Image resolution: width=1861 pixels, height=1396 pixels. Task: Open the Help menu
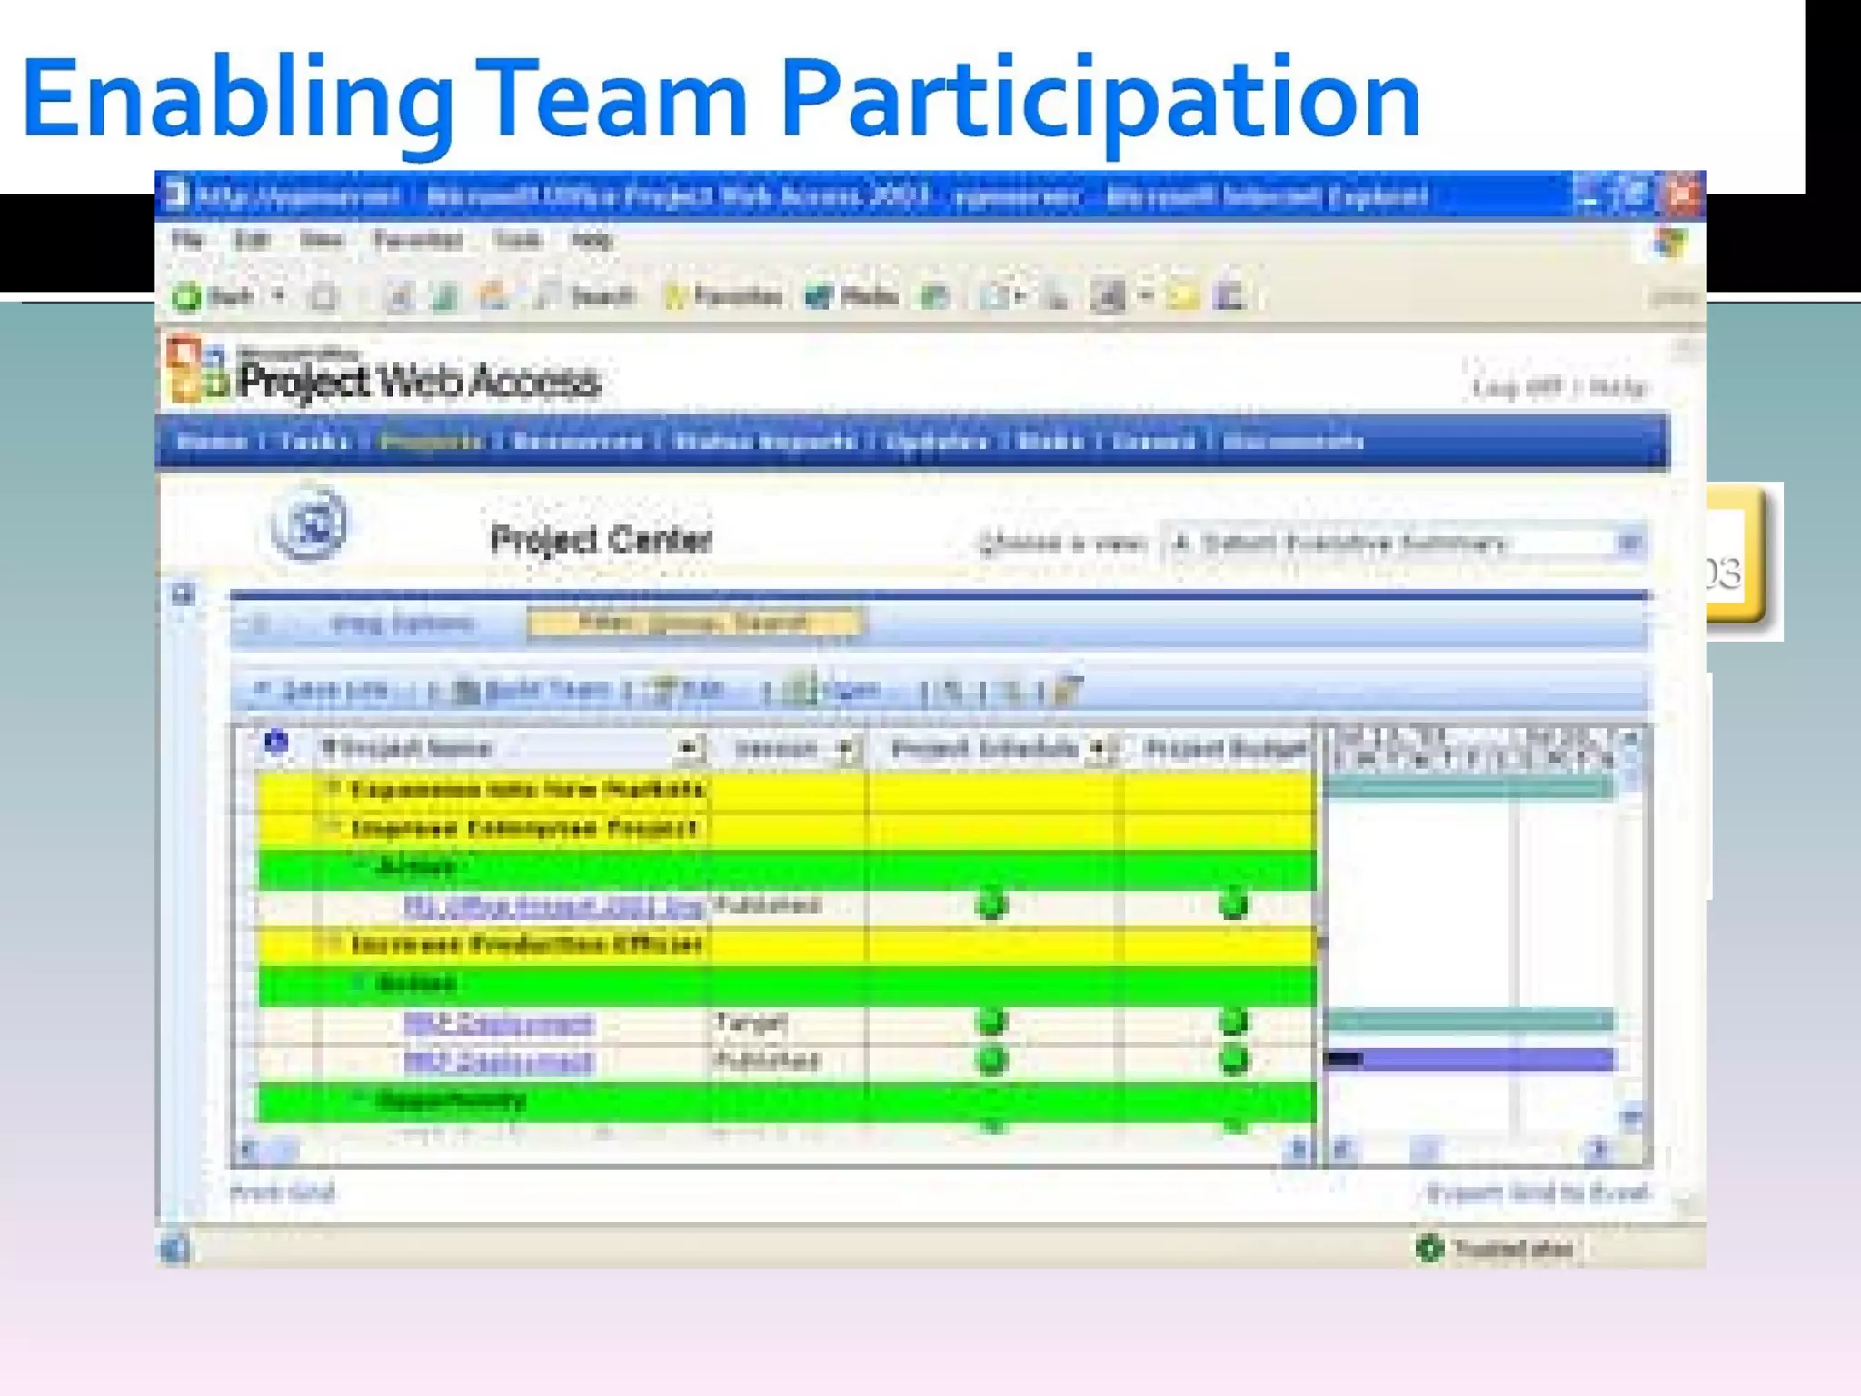click(592, 240)
